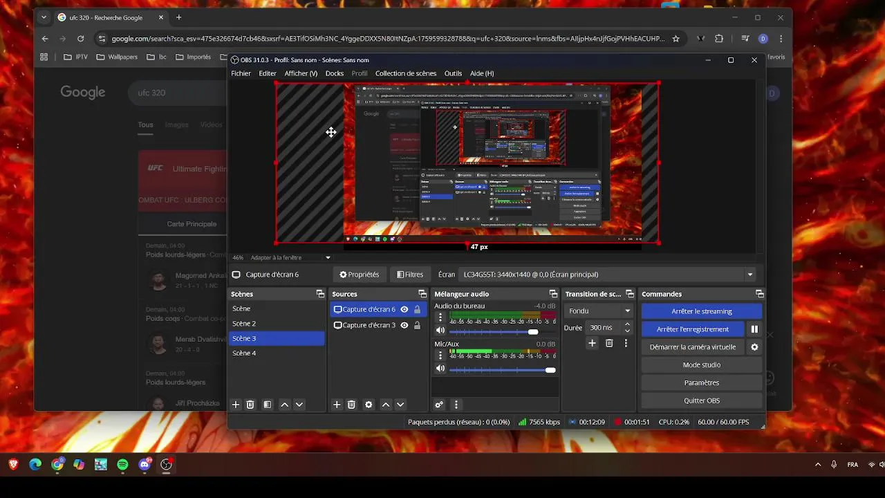Pop out the Transition de scène dock
885x498 pixels.
click(629, 294)
